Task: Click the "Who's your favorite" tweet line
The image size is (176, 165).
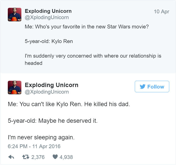Action: 86,26
